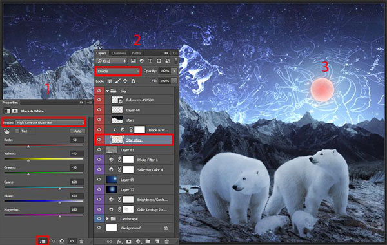Lock transparent pixels icon
The height and width of the screenshot is (245, 387).
(x=110, y=81)
